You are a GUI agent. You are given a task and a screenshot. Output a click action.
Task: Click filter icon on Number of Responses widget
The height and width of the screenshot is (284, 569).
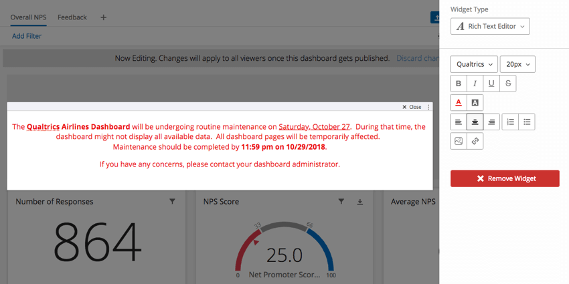172,201
